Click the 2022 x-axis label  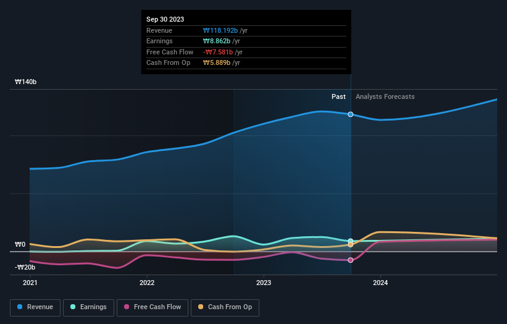147,283
